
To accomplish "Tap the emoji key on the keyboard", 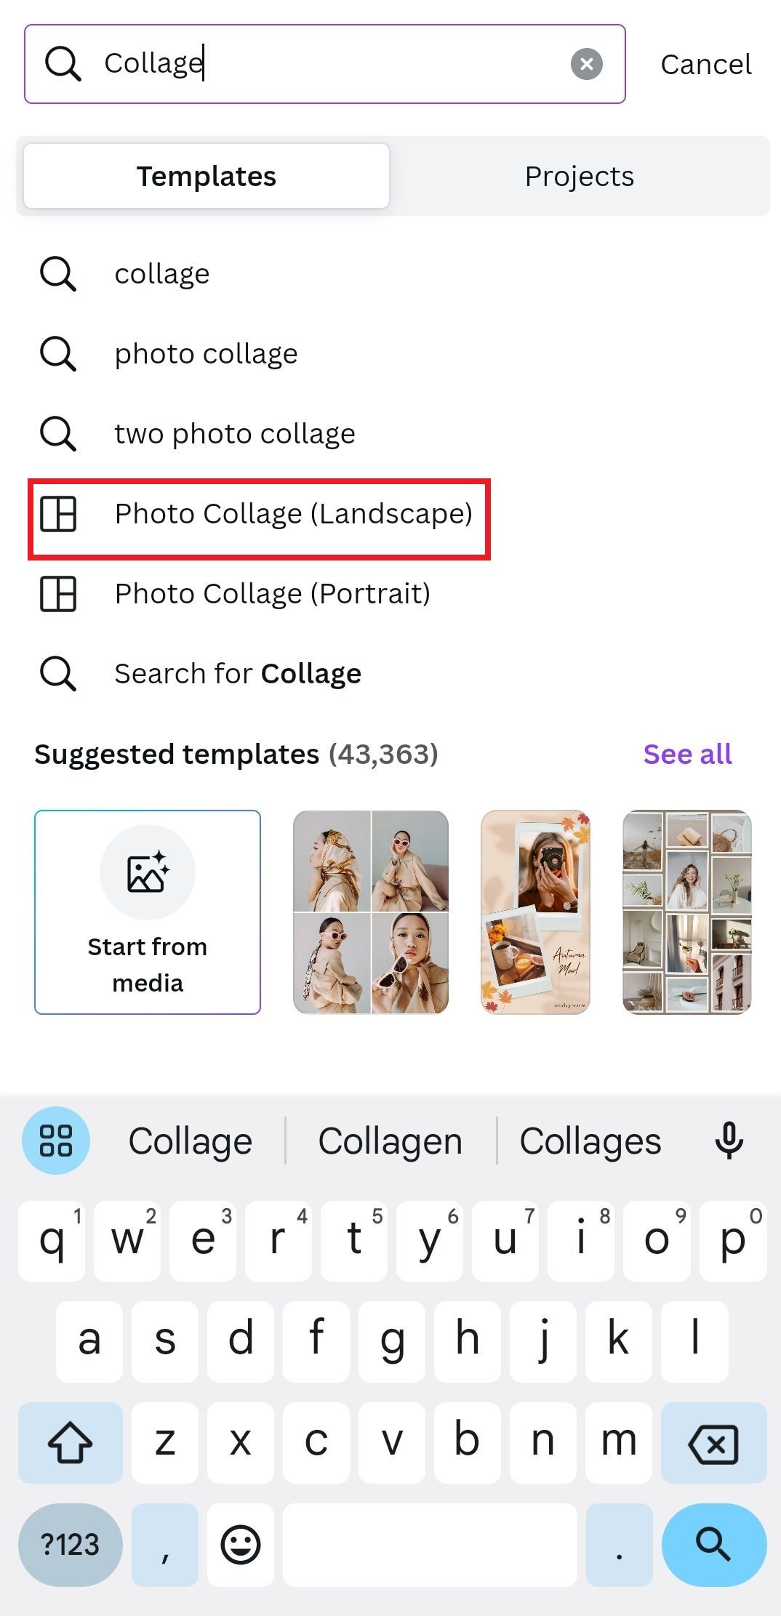I will pos(241,1545).
